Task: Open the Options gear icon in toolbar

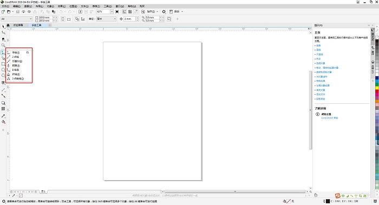Action: coord(164,11)
